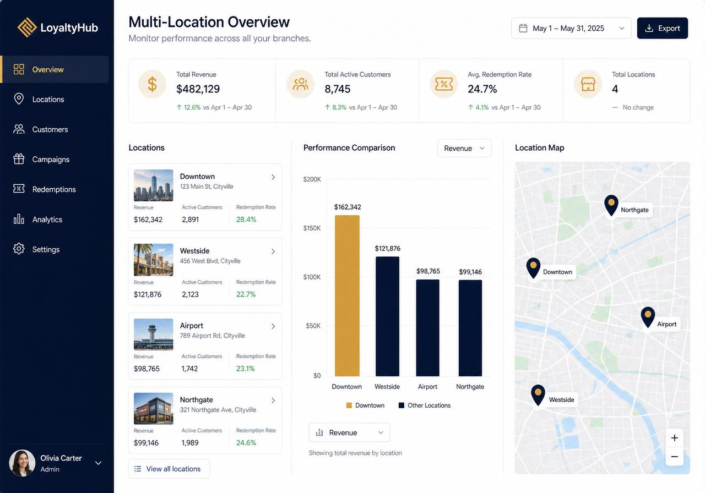Screen dimensions: 705x493
Task: Click the Settings gear icon in sidebar
Action: coord(19,249)
